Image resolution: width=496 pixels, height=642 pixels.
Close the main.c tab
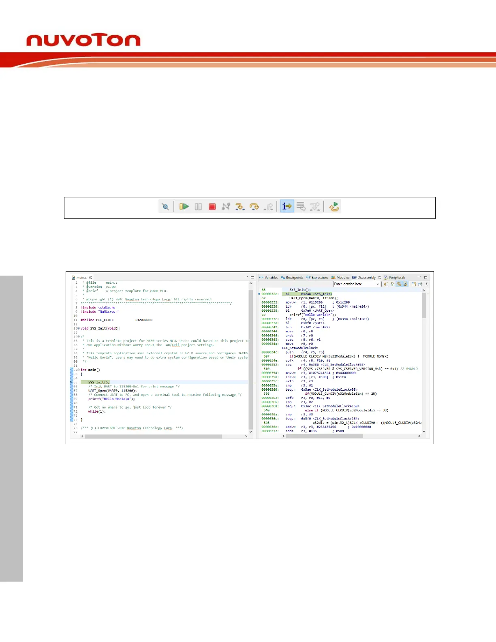pos(90,278)
